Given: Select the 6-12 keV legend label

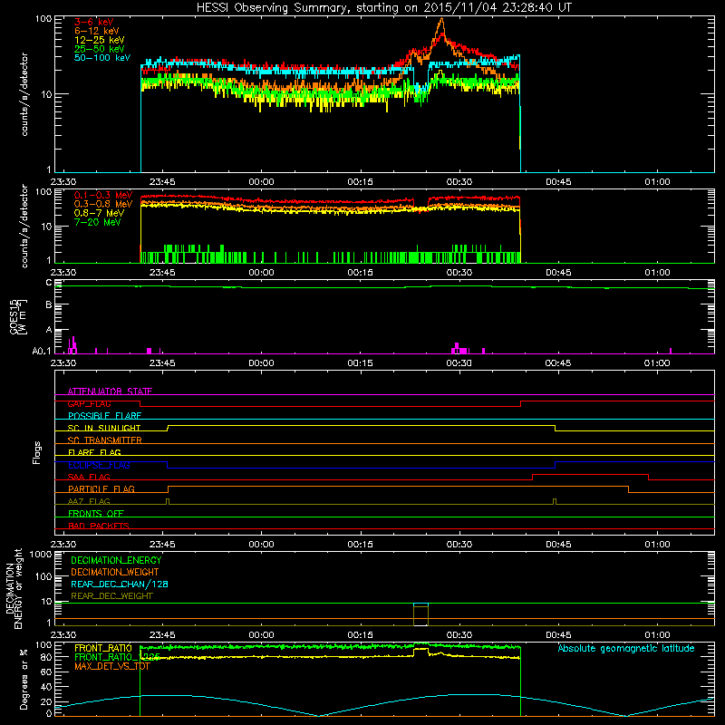Looking at the screenshot, I should [x=97, y=31].
